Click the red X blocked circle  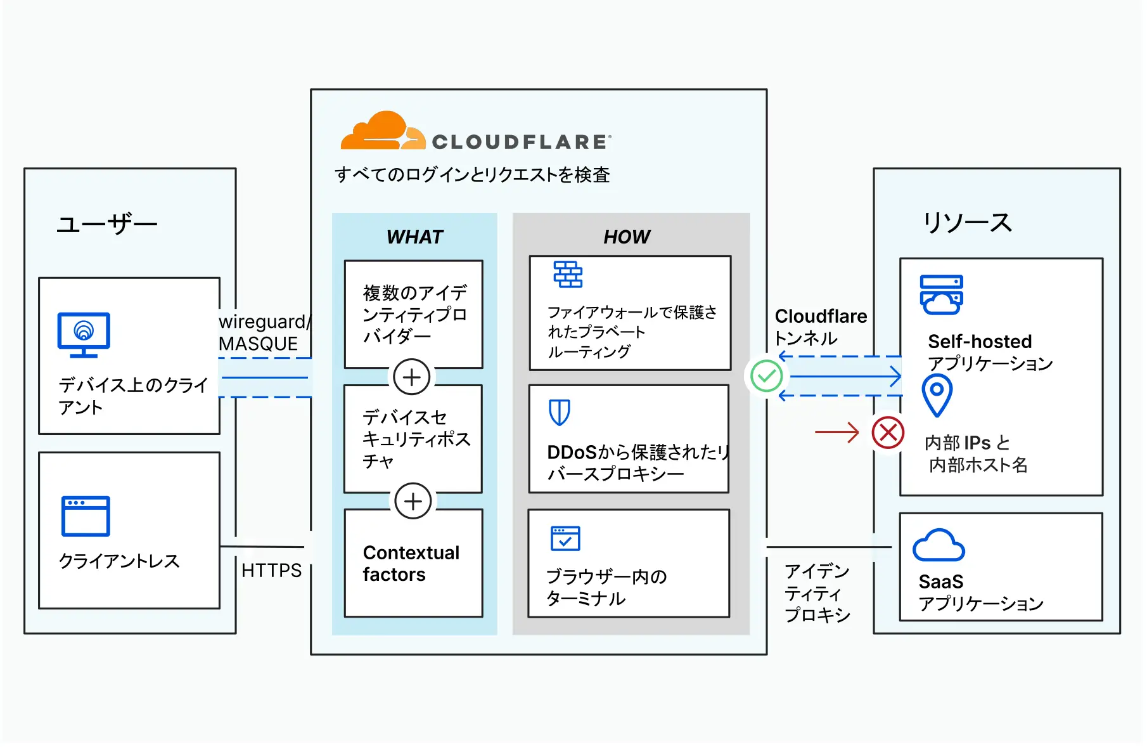[x=888, y=432]
